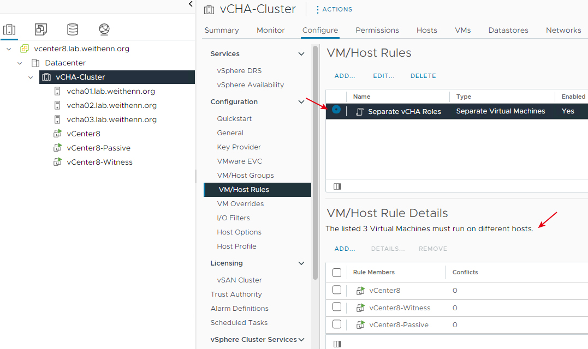Switch to the VMs tab
The image size is (588, 349).
pos(463,31)
